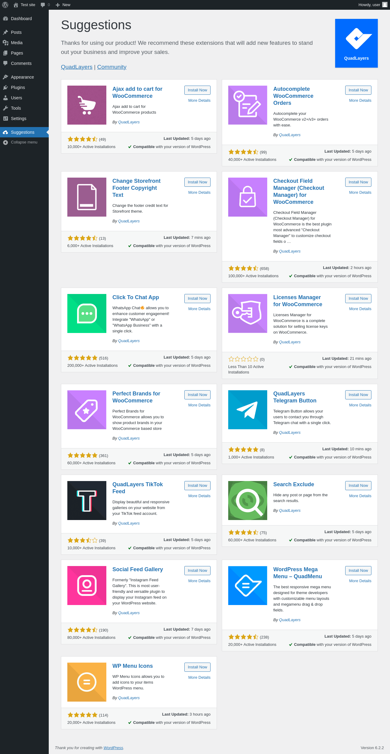
Task: Open the Plugins menu
Action: (24, 87)
